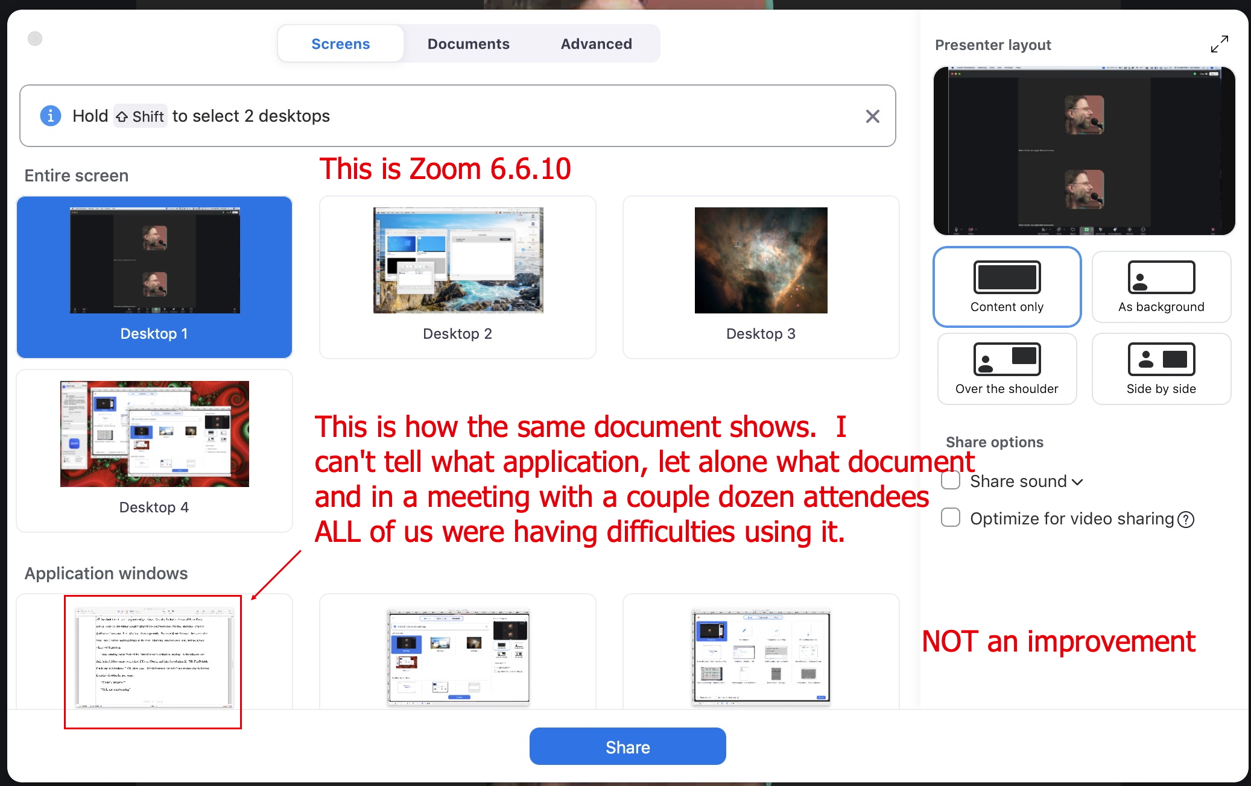Dismiss the Shift hint banner
Image resolution: width=1251 pixels, height=786 pixels.
click(x=872, y=116)
